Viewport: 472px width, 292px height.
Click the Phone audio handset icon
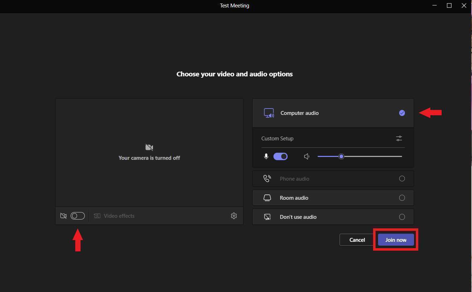tap(267, 179)
